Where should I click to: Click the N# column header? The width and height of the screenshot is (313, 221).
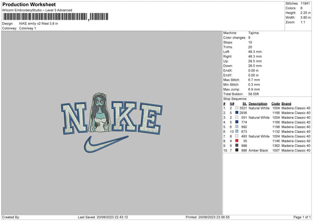(232, 104)
